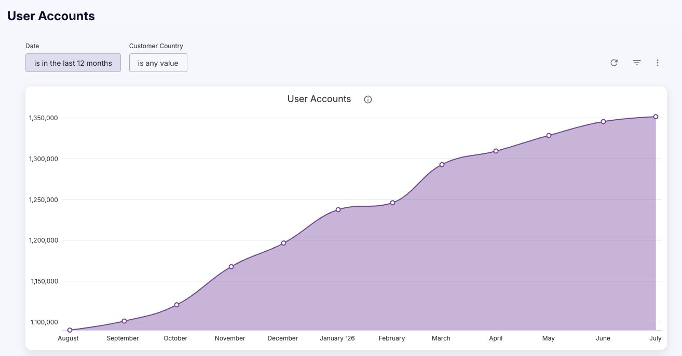This screenshot has height=356, width=682.
Task: Click the User Accounts dashboard heading
Action: click(51, 16)
